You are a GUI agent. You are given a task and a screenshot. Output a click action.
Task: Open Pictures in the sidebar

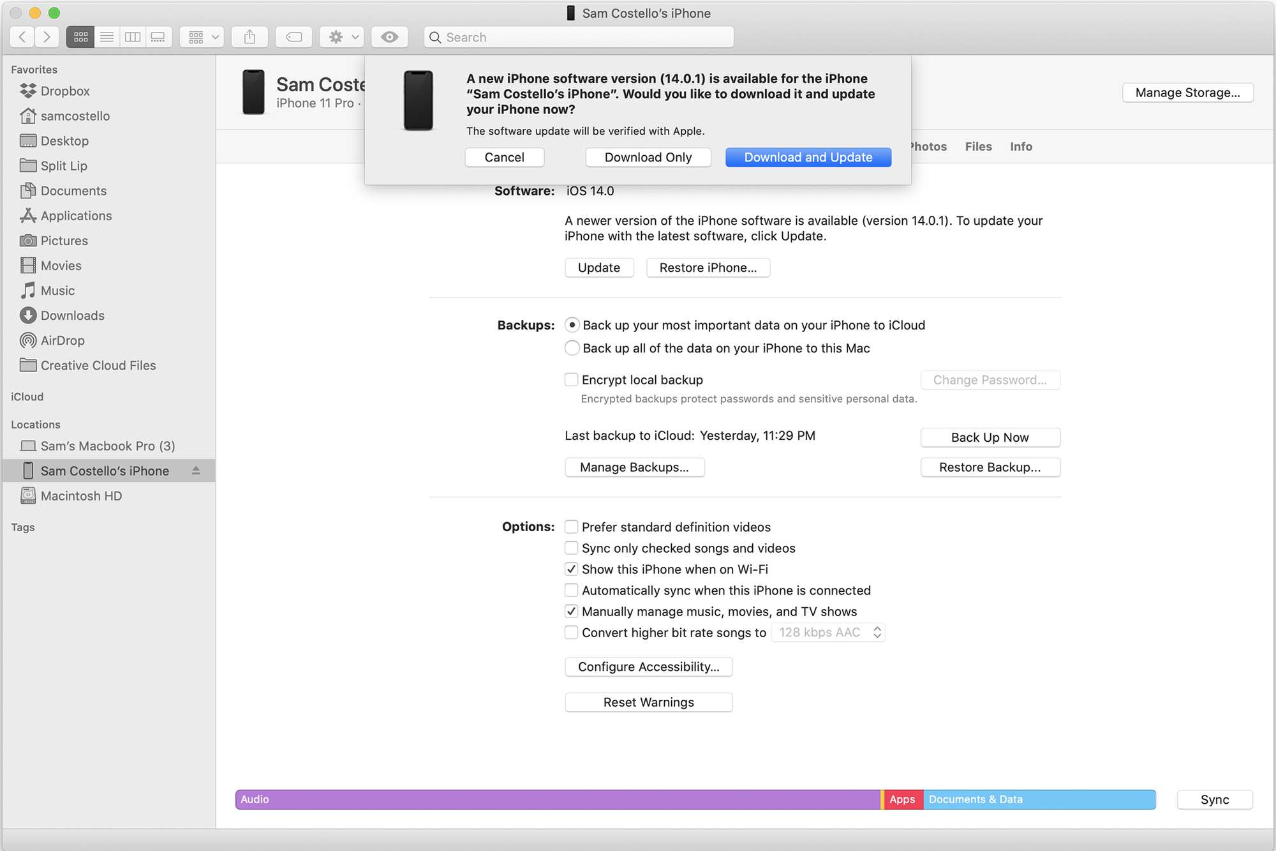click(x=108, y=241)
